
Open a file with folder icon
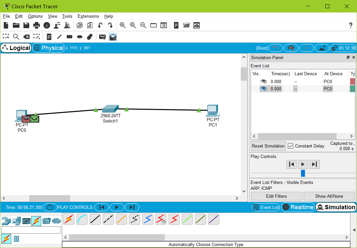point(16,25)
